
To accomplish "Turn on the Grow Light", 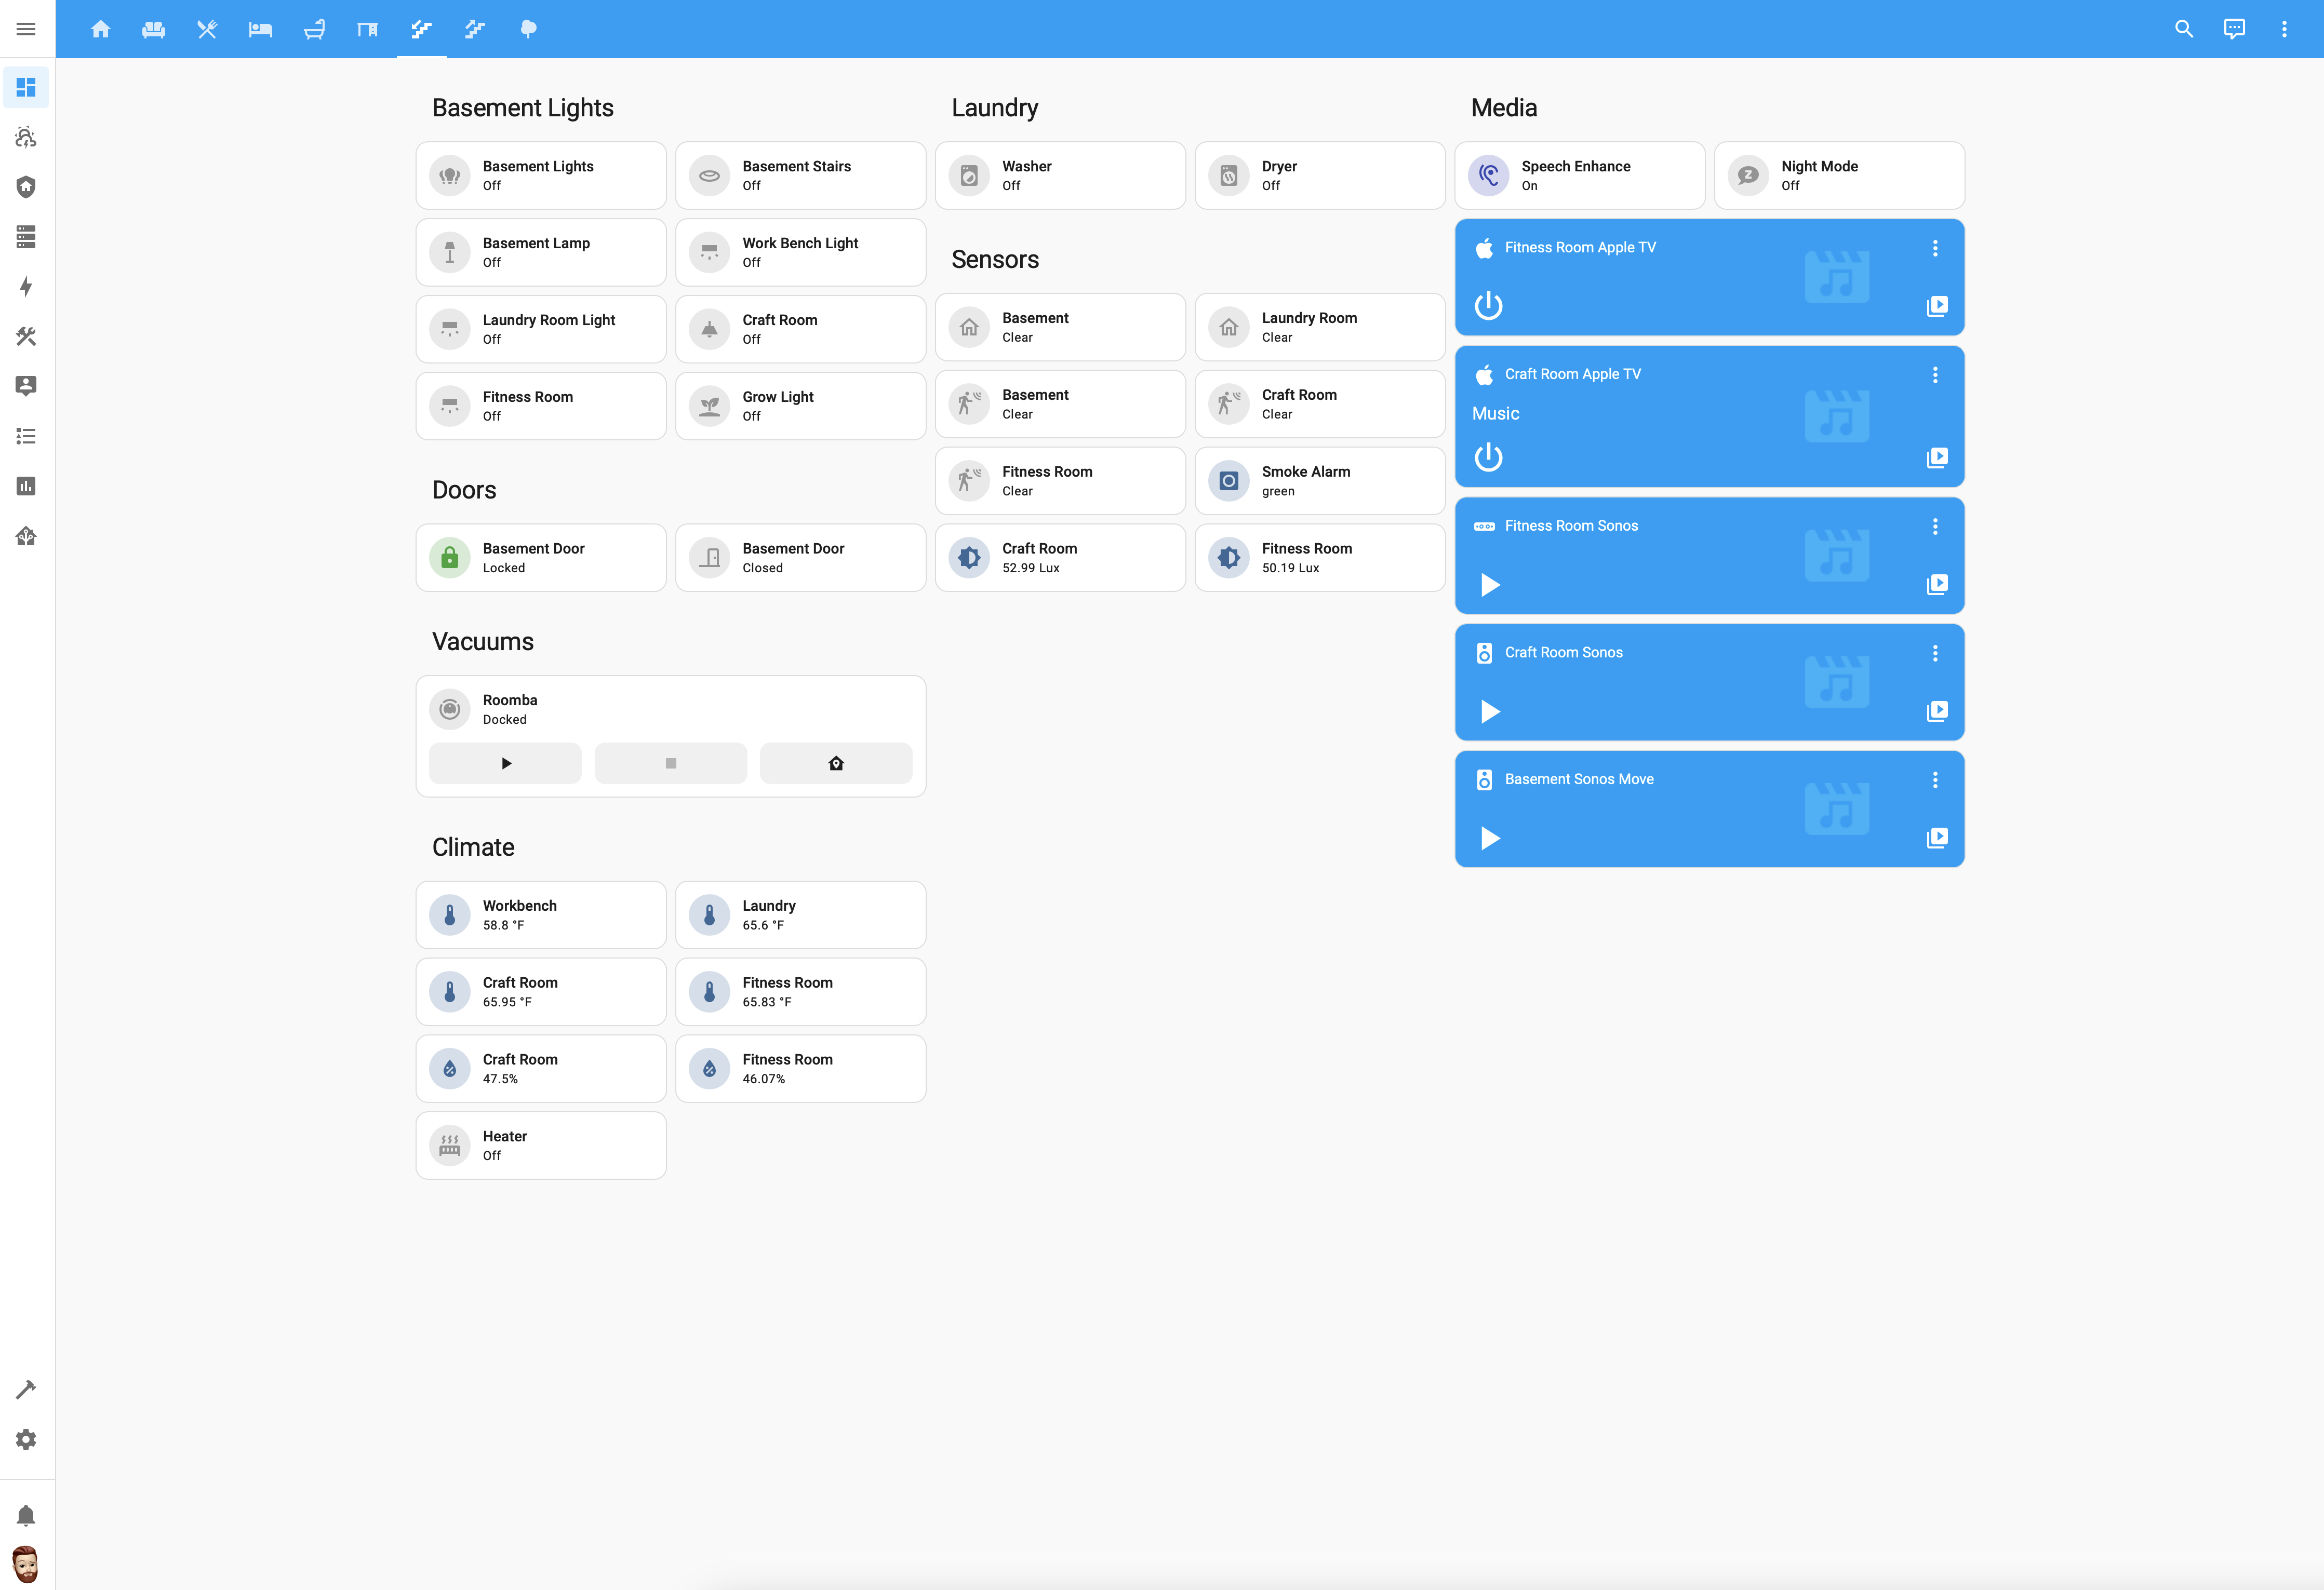I will click(x=709, y=406).
